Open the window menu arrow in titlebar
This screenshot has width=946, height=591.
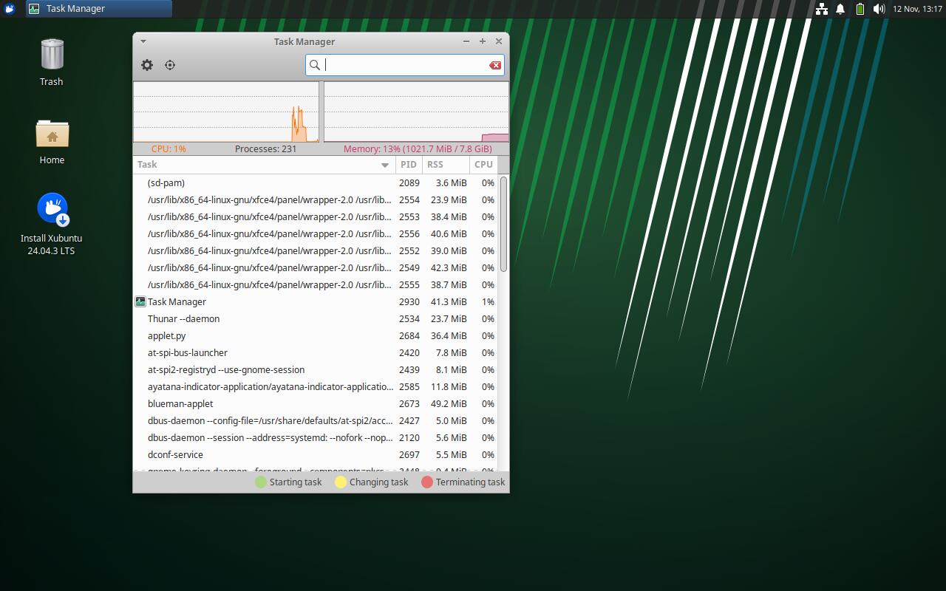[143, 41]
